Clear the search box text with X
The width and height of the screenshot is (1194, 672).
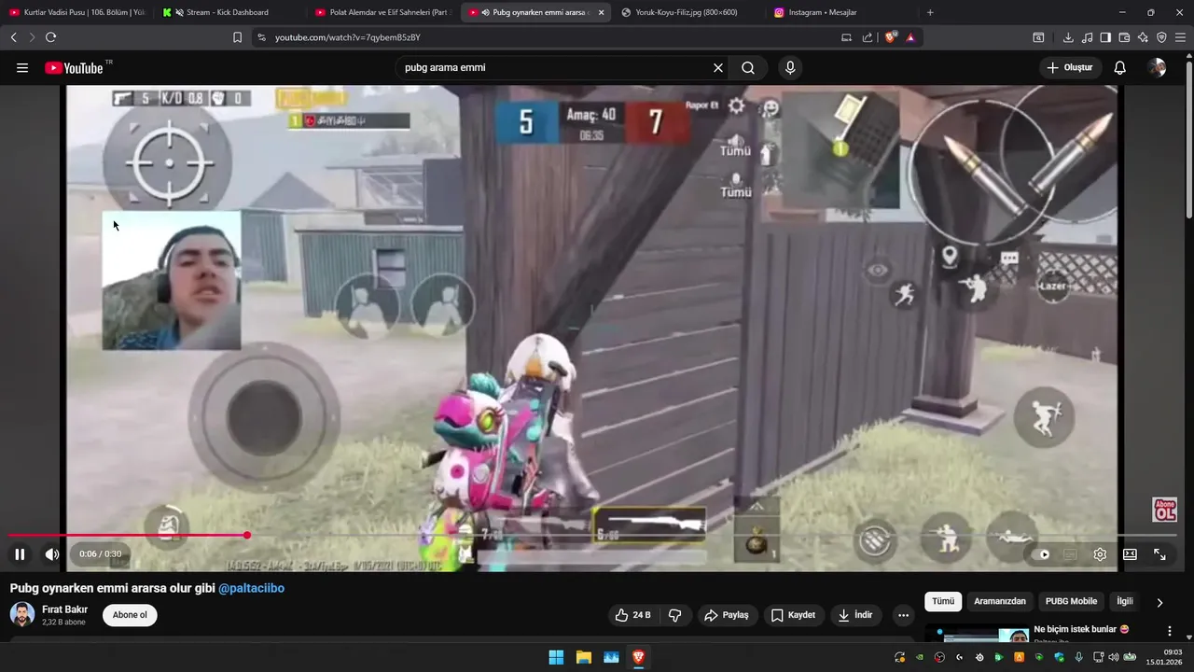point(718,68)
